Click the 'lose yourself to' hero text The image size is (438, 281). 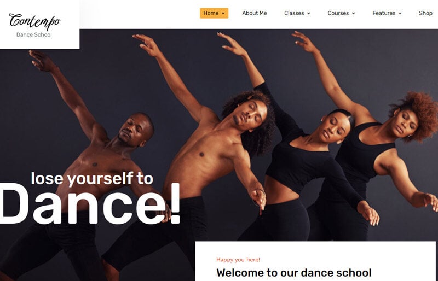point(92,179)
